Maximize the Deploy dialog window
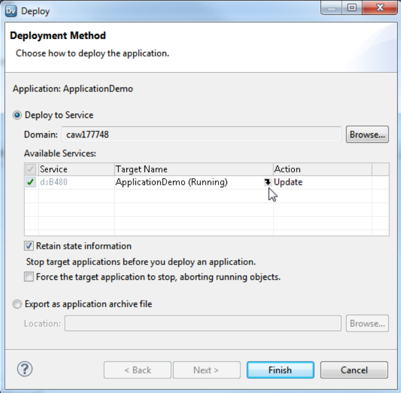Viewport: 401px width, 393px height. coord(352,8)
